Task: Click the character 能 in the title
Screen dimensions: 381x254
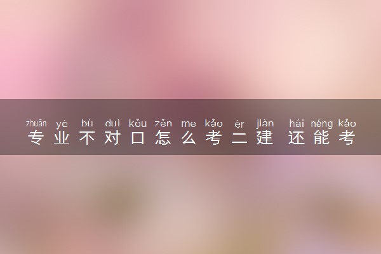Action: (322, 138)
